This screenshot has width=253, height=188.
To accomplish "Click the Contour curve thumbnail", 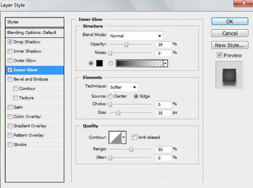I will point(115,137).
